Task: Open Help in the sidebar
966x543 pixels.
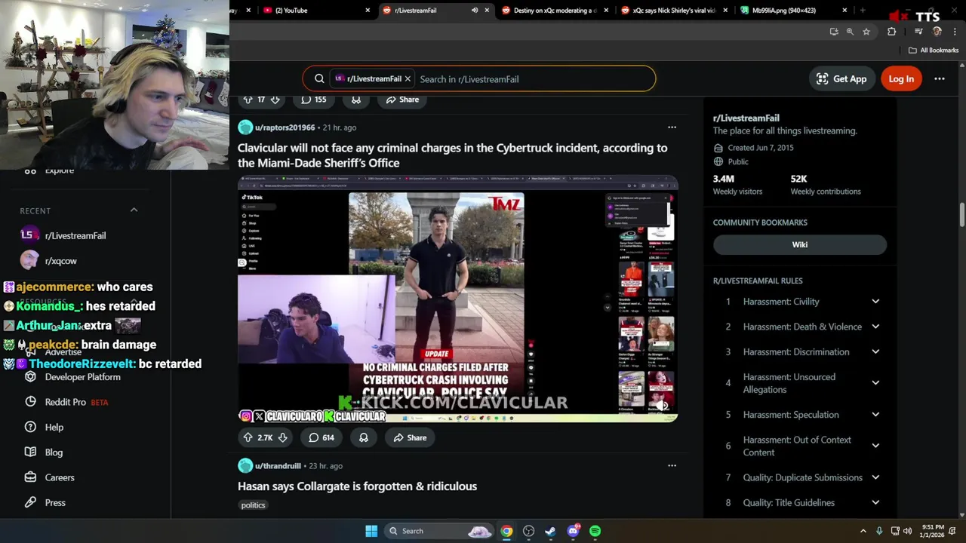Action: [54, 427]
